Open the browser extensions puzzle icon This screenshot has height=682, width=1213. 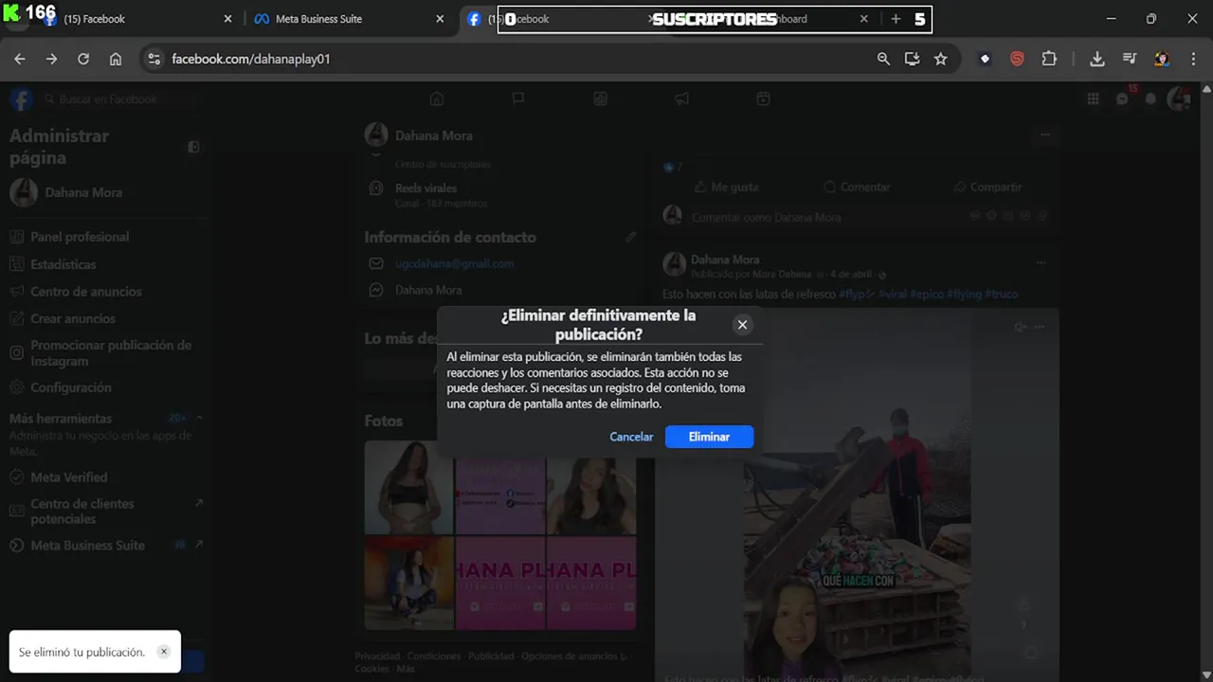(x=1049, y=59)
